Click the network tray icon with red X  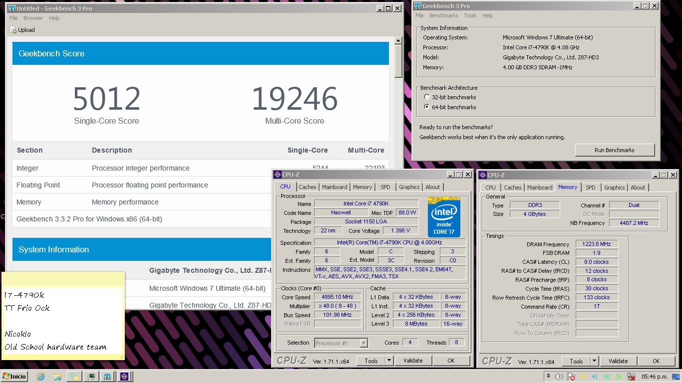631,377
